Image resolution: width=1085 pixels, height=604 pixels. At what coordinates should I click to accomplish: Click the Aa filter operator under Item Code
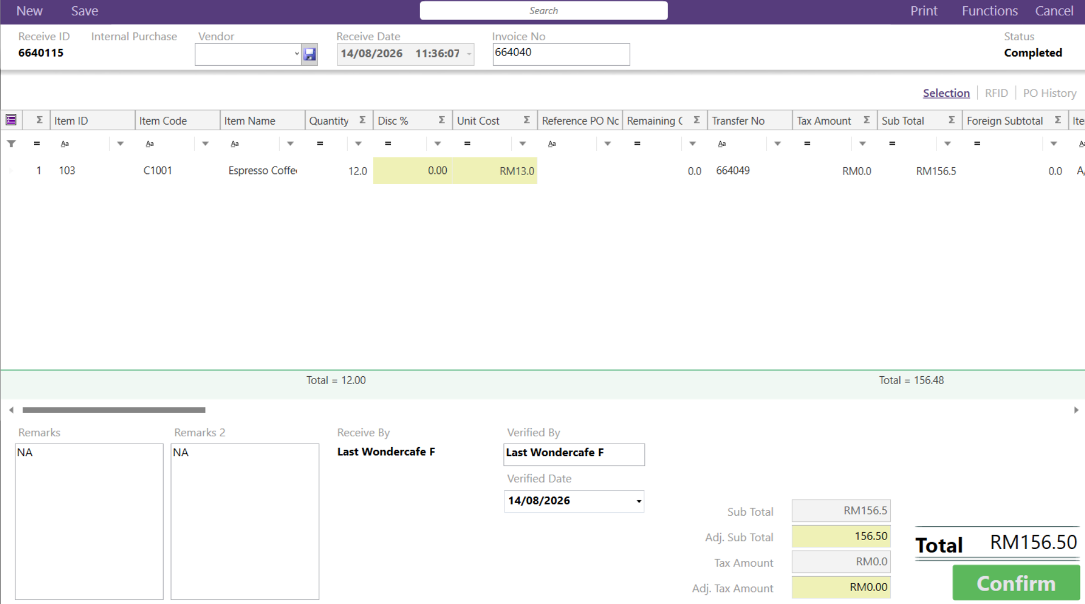tap(150, 144)
